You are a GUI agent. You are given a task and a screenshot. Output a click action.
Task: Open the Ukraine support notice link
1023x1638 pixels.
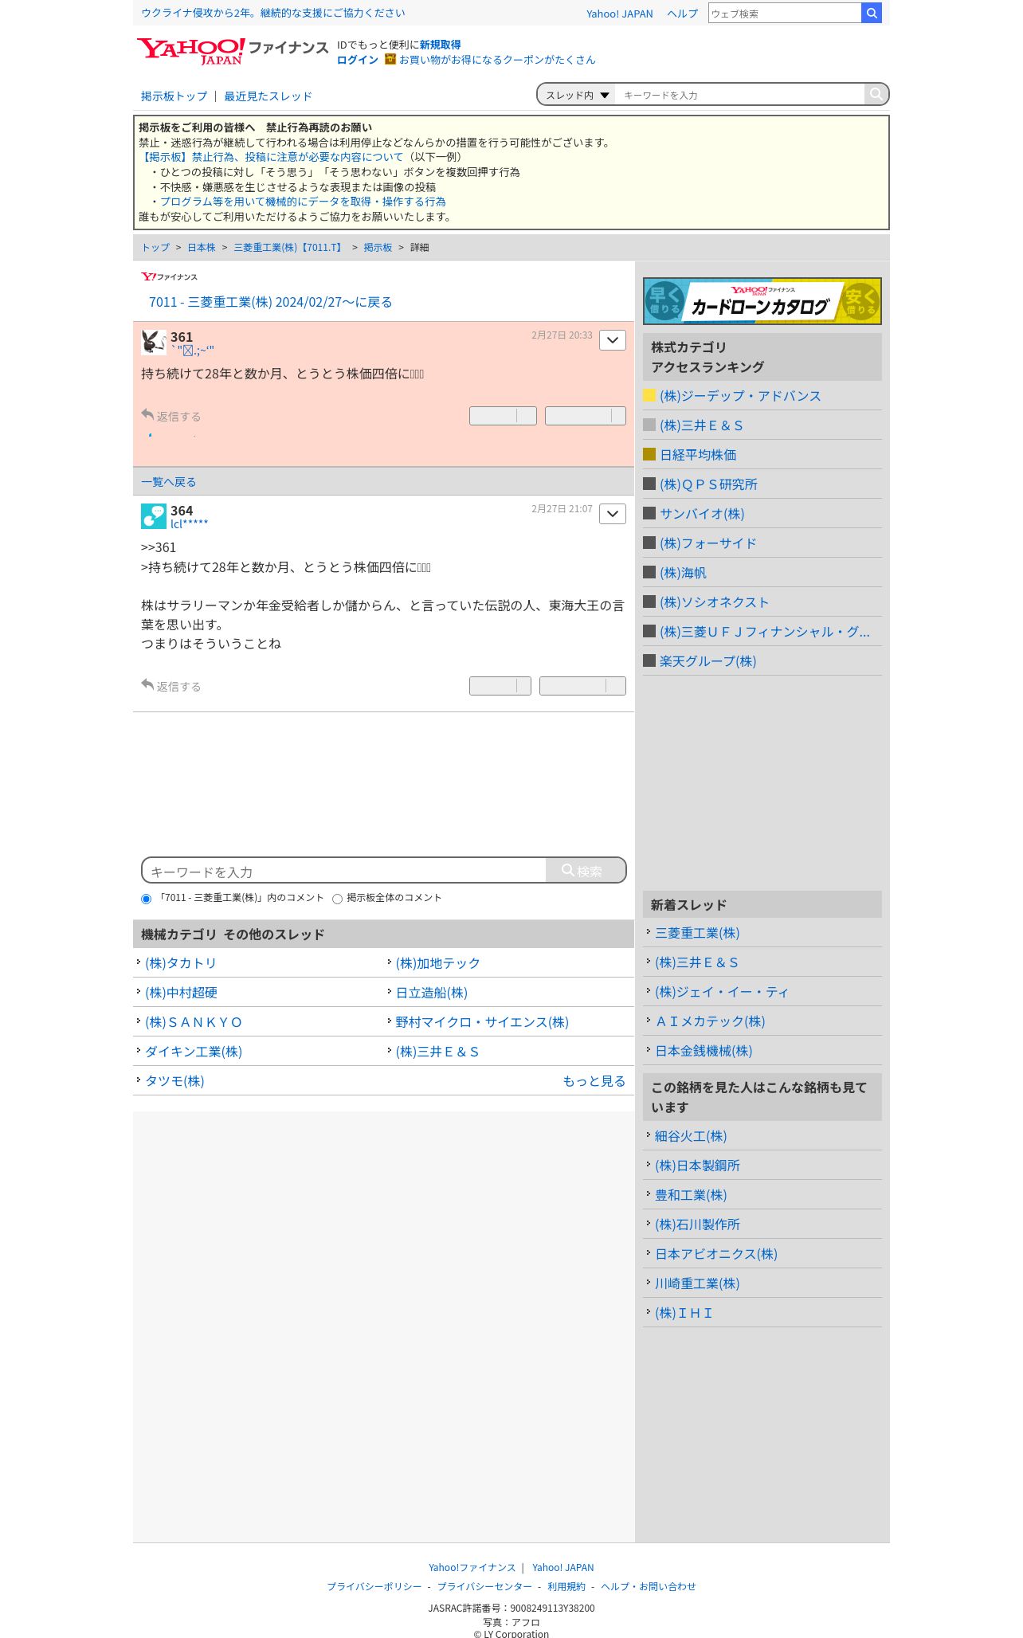pos(273,13)
